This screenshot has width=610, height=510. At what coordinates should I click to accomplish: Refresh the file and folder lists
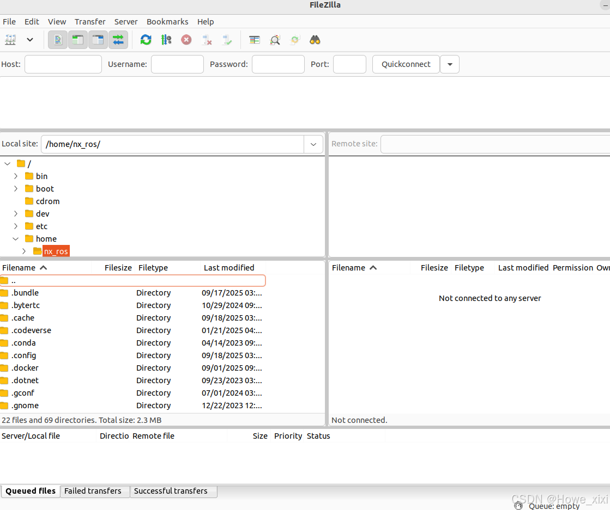click(146, 40)
